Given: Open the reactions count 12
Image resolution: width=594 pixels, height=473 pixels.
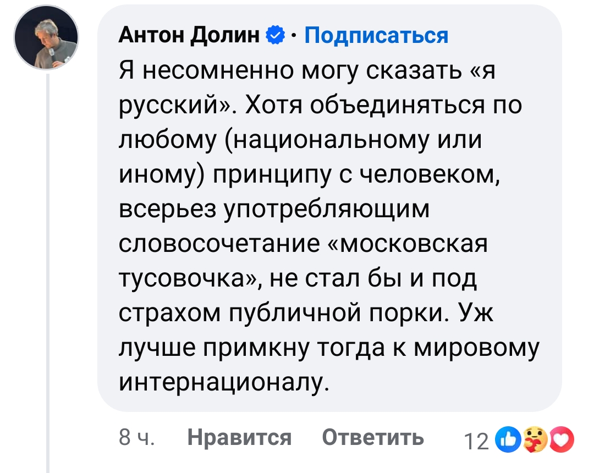Looking at the screenshot, I should (476, 441).
